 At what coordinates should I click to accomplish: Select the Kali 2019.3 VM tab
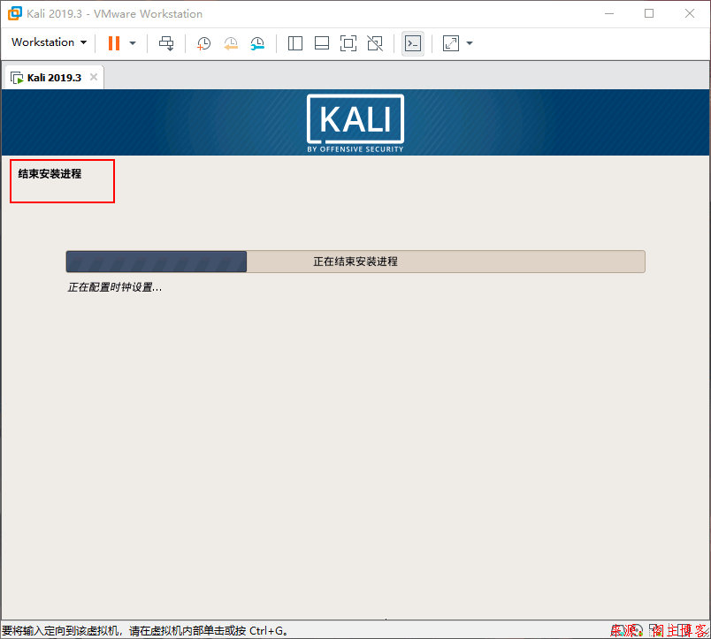coord(54,78)
